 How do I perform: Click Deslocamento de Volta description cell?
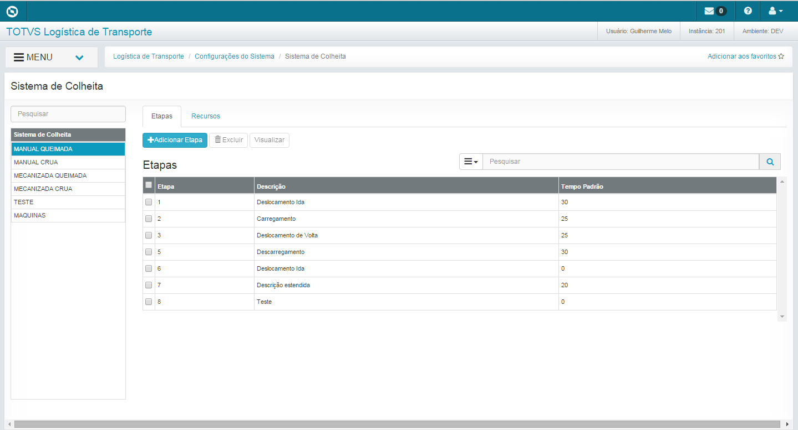(406, 235)
